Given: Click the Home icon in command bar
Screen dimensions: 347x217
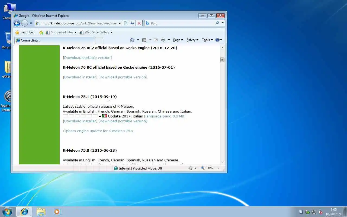Looking at the screenshot, I should (x=132, y=40).
